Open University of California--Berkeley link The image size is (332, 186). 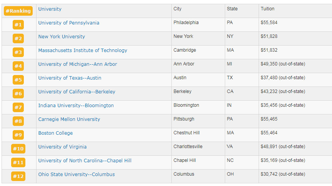pyautogui.click(x=77, y=92)
